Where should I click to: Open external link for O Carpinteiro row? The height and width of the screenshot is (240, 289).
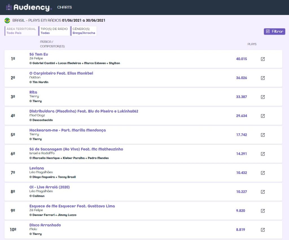(263, 78)
